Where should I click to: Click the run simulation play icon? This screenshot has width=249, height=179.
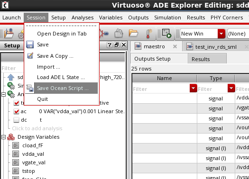pyautogui.click(x=166, y=33)
